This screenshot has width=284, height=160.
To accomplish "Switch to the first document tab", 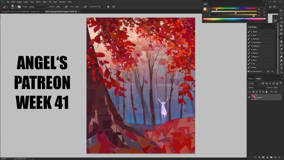I will pyautogui.click(x=21, y=11).
